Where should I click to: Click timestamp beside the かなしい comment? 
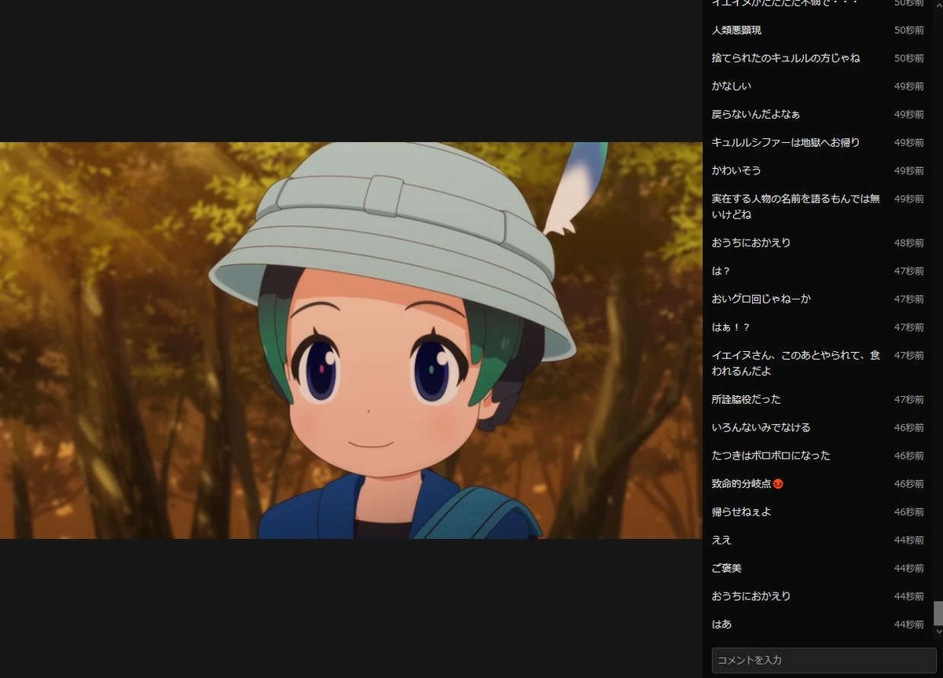click(908, 86)
